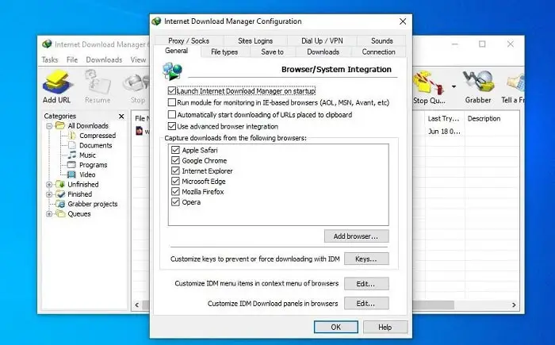Select the General tab

pyautogui.click(x=176, y=51)
